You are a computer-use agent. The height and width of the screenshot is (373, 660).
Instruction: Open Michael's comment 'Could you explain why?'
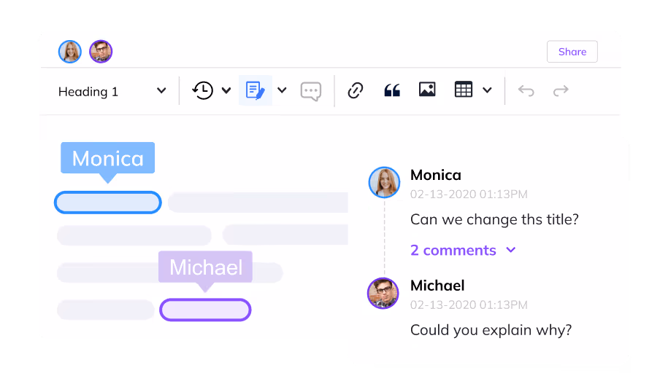coord(491,330)
